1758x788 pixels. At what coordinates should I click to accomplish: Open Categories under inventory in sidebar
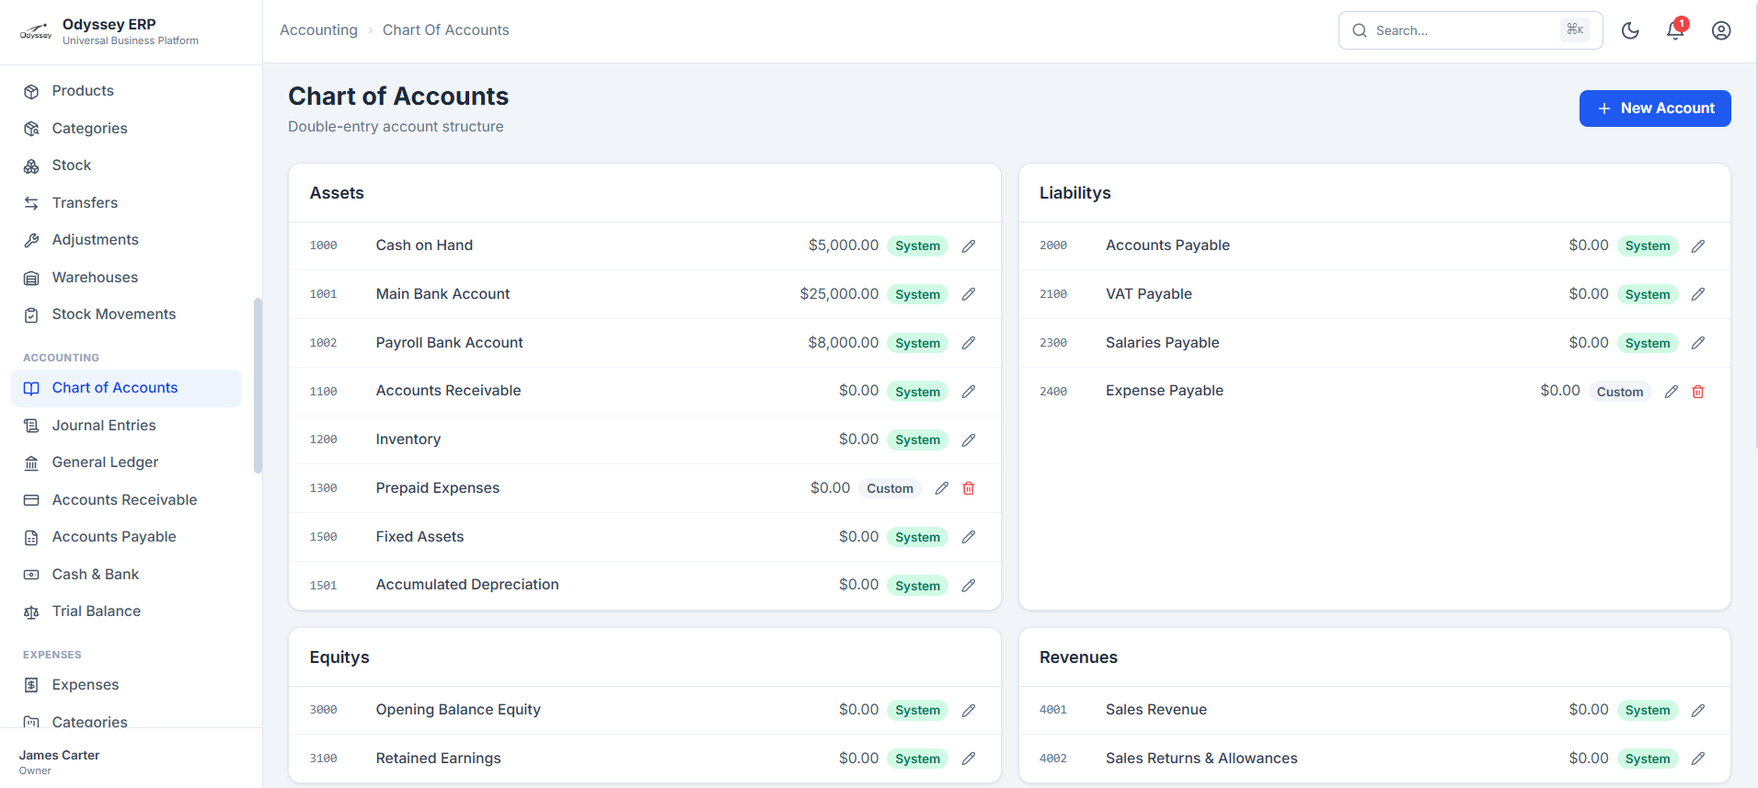(126, 129)
